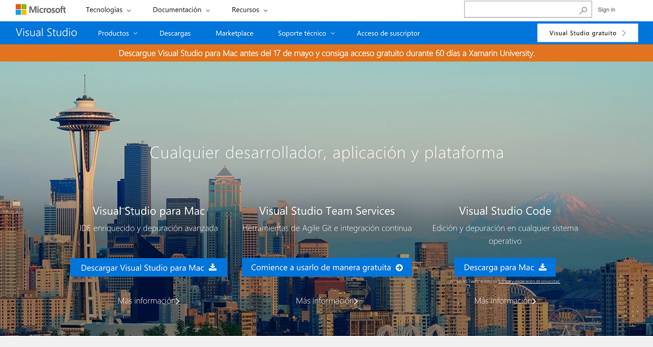Image resolution: width=653 pixels, height=347 pixels.
Task: Expand the Tecnologías dropdown
Action: tap(108, 10)
